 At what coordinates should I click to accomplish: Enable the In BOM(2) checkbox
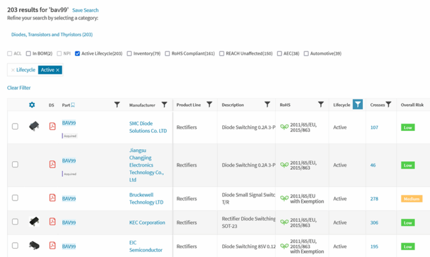[x=28, y=54]
